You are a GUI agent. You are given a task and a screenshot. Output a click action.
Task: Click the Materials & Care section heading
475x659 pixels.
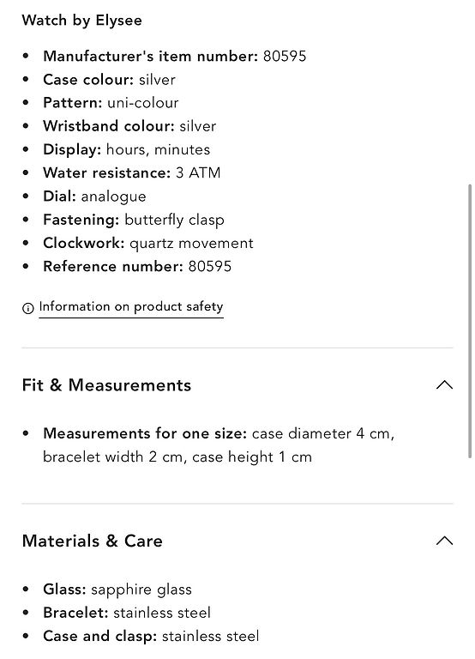[x=93, y=541]
